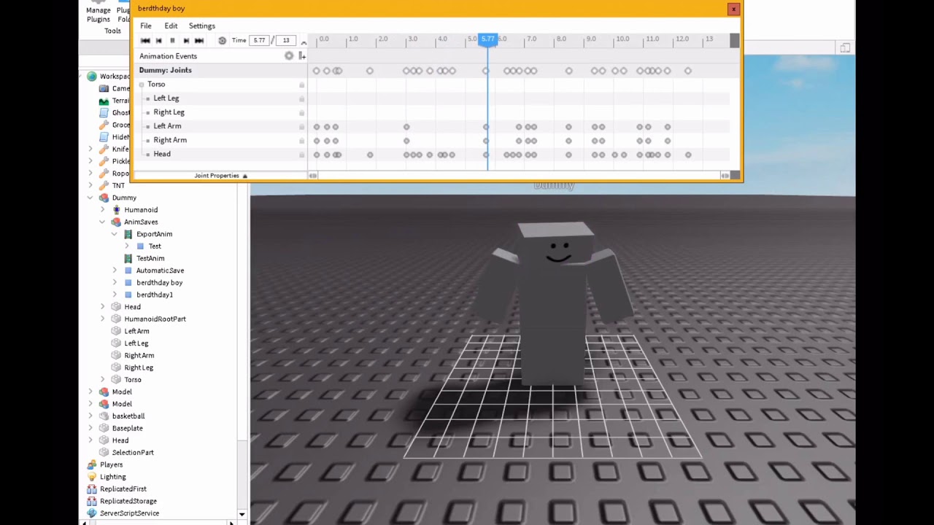Expand the HumanoidRootPart node
Screen dimensions: 934x525
coord(103,319)
